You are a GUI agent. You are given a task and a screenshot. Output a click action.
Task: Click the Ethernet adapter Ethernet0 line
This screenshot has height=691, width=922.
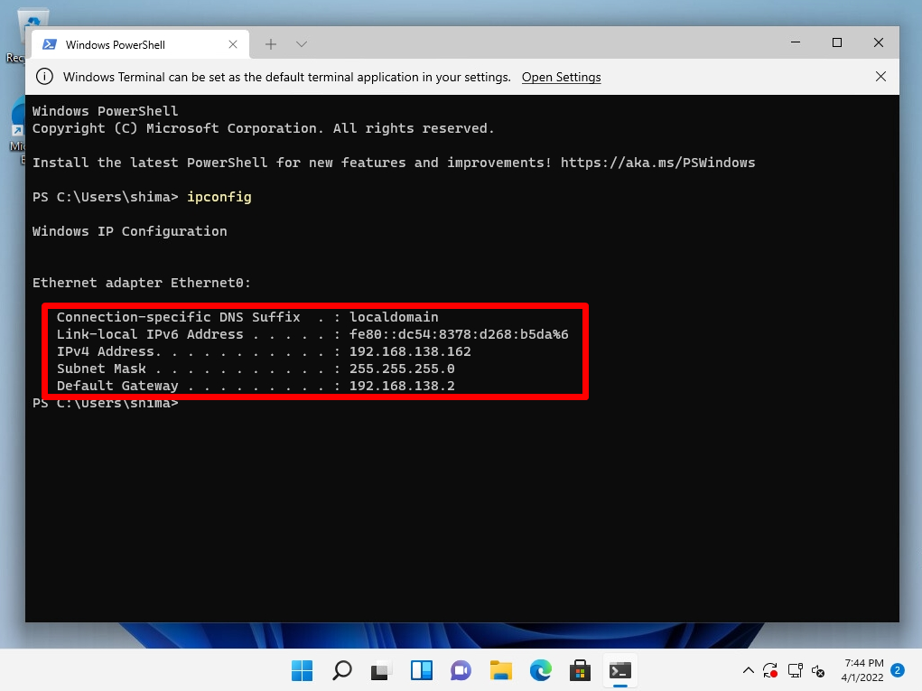pos(141,283)
